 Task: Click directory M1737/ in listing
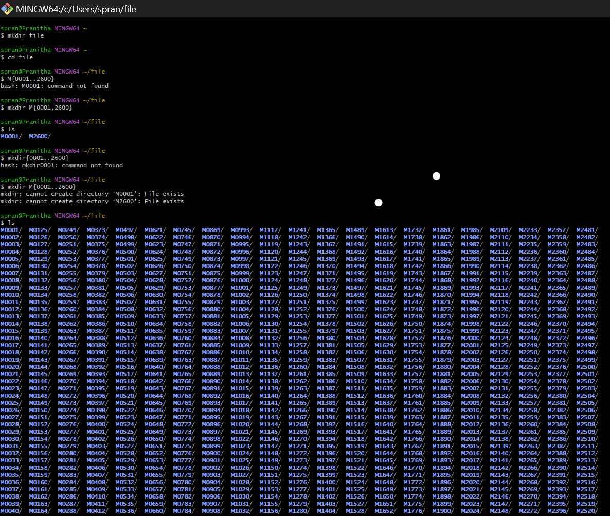pyautogui.click(x=414, y=230)
